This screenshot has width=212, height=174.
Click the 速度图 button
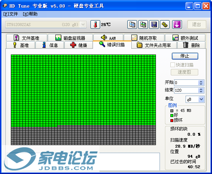(185, 72)
